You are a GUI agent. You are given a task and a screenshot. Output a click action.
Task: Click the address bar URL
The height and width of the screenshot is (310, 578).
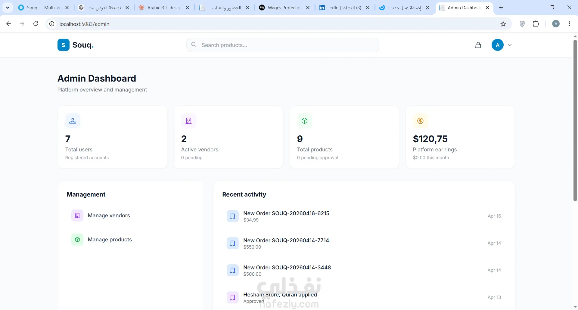(x=84, y=24)
